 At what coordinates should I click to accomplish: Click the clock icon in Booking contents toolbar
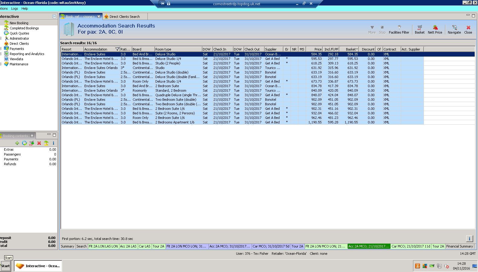[x=24, y=143]
